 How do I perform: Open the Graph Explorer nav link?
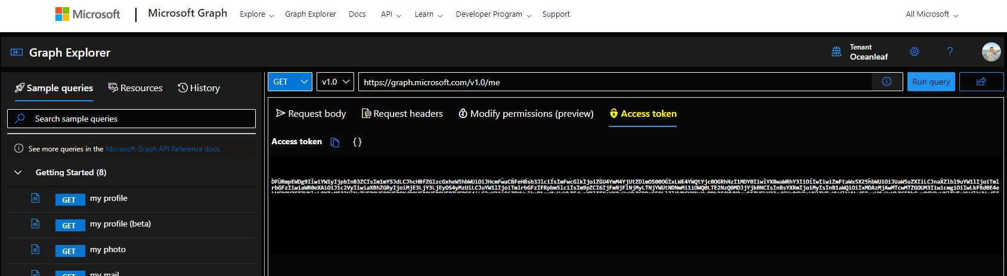point(310,14)
